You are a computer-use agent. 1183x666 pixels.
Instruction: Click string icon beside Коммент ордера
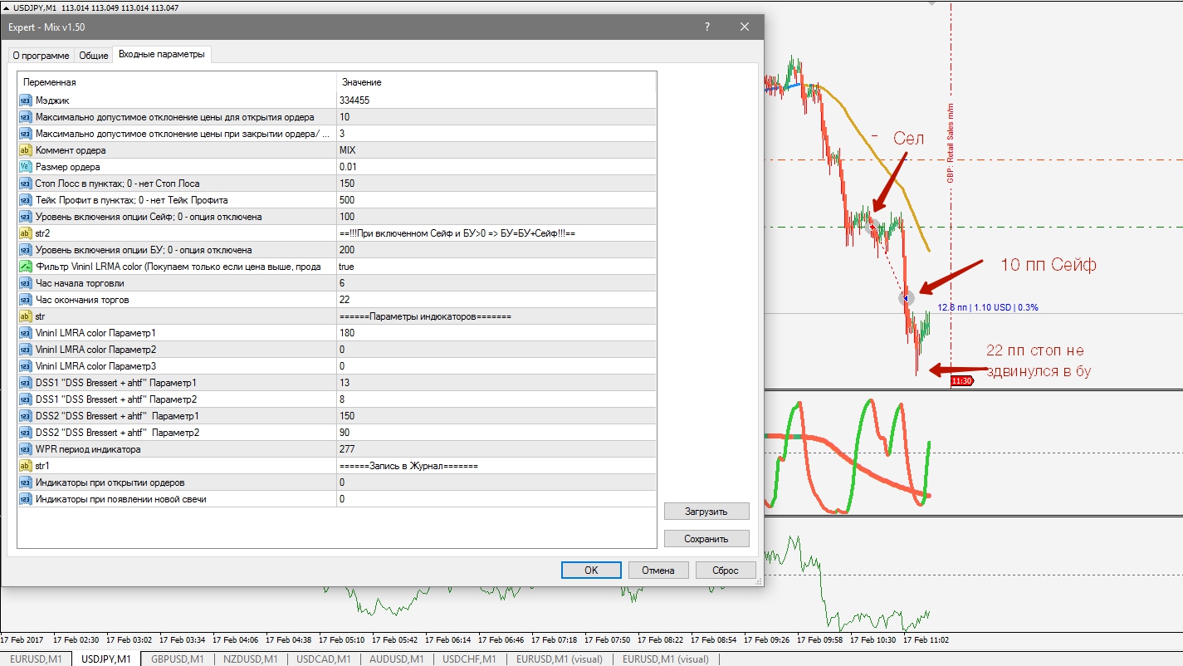(x=26, y=150)
